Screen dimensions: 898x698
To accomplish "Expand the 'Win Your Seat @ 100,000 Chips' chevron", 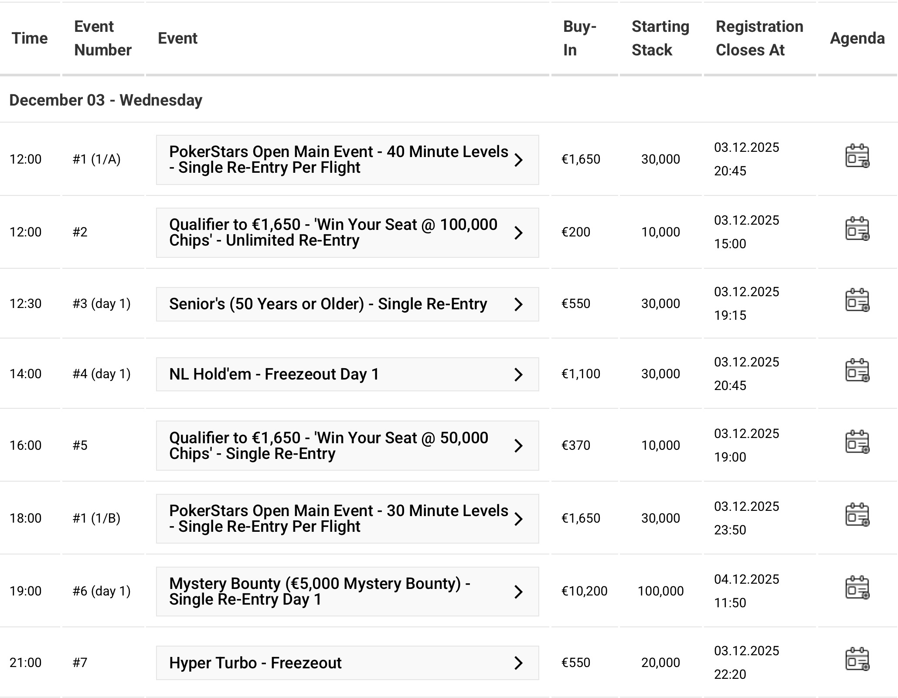I will [x=518, y=233].
